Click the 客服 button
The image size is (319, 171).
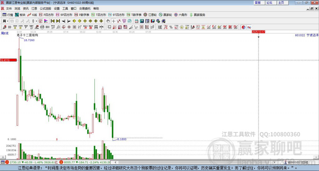coord(259,2)
